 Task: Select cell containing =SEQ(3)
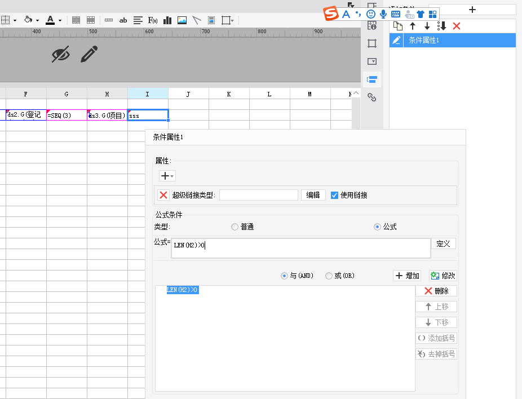tap(67, 115)
